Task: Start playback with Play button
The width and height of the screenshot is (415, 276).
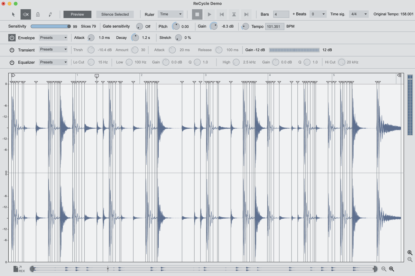Action: [209, 14]
